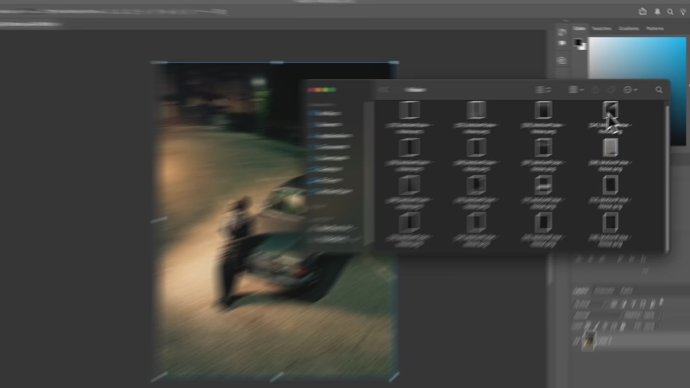Toggle lock transparent pixels

tap(588, 326)
